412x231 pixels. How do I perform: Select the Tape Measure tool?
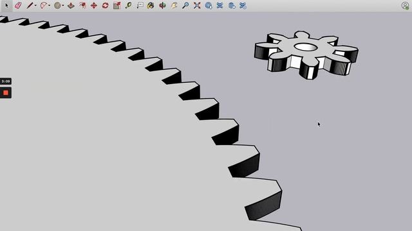[129, 6]
